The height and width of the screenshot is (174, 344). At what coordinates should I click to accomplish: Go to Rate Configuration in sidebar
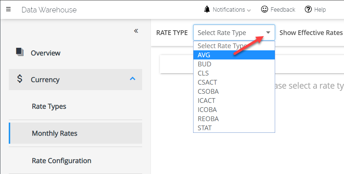tap(62, 161)
